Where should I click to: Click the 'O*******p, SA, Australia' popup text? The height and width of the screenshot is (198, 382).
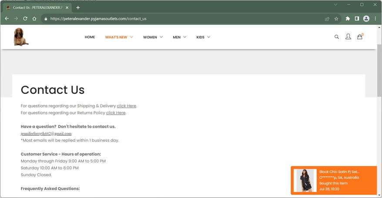coord(339,178)
